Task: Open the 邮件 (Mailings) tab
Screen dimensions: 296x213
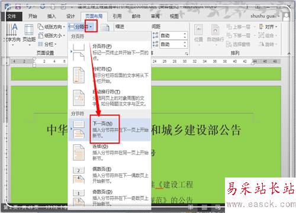Action: [136, 17]
